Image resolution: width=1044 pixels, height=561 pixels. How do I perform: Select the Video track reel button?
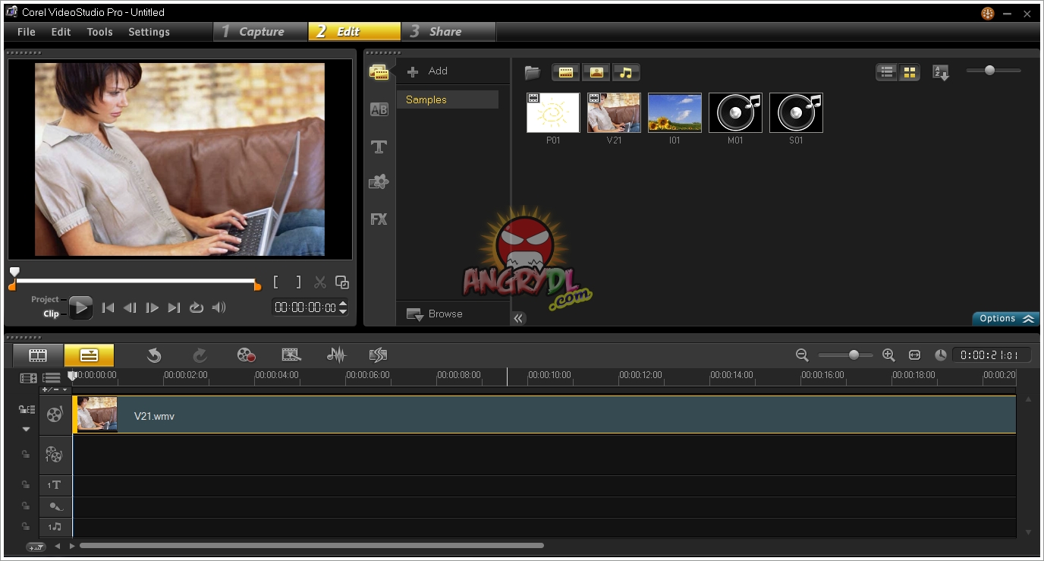click(x=55, y=414)
